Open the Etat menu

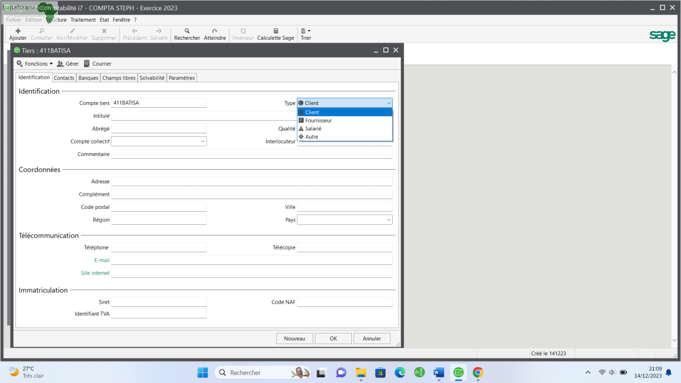tap(104, 20)
